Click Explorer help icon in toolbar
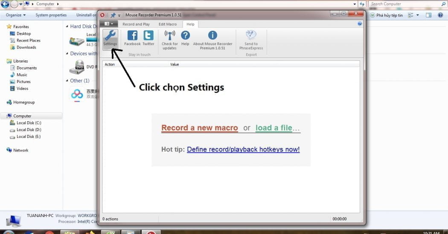This screenshot has width=448, height=234. coord(440,15)
